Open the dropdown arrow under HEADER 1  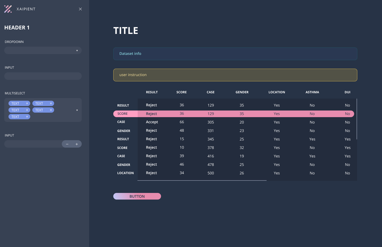click(x=77, y=50)
